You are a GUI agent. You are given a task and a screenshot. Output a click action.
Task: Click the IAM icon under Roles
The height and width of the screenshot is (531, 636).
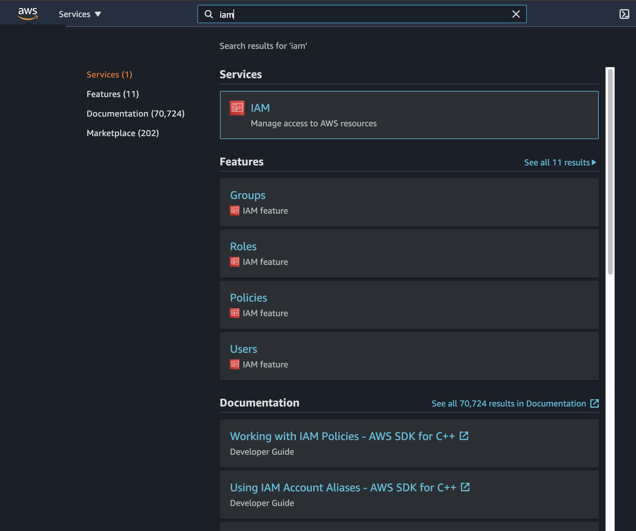pyautogui.click(x=235, y=262)
